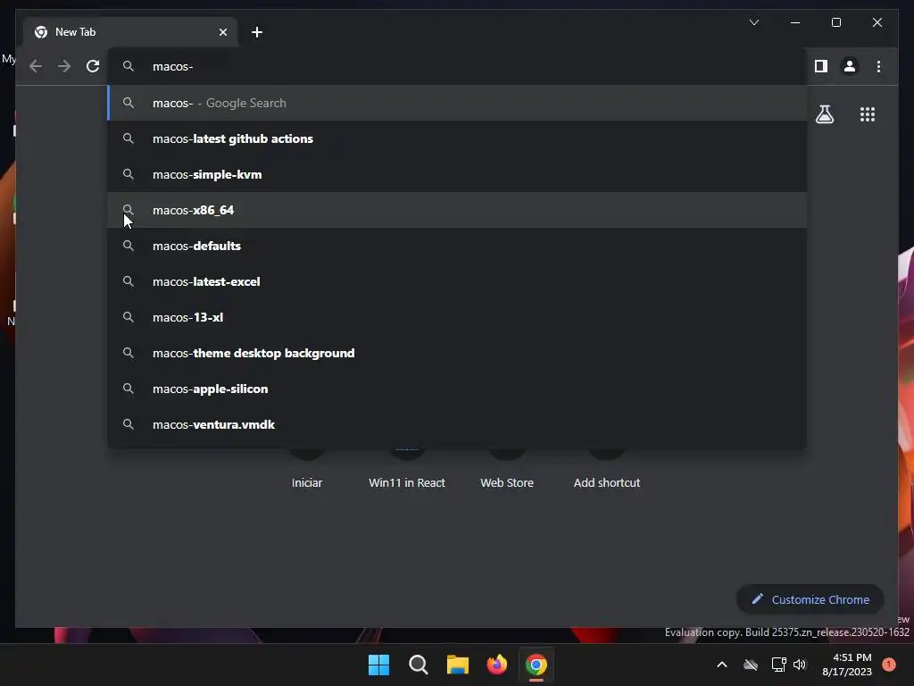
Task: Pick suggestion macos-simple-kvm
Action: (x=458, y=174)
